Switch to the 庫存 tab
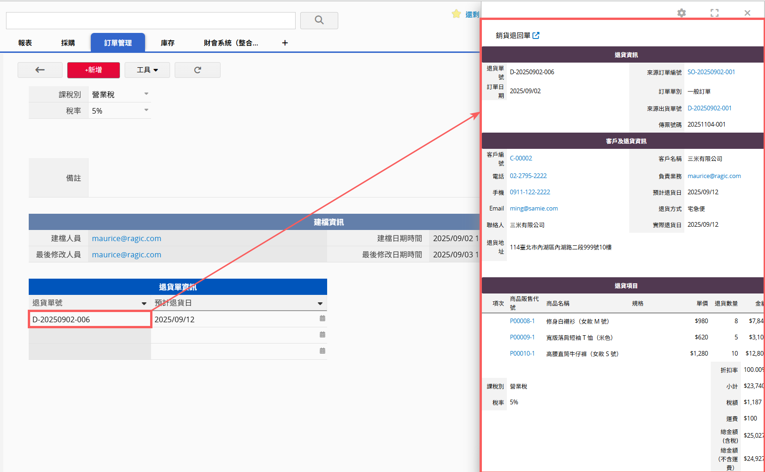Viewport: 765px width, 472px height. click(167, 43)
